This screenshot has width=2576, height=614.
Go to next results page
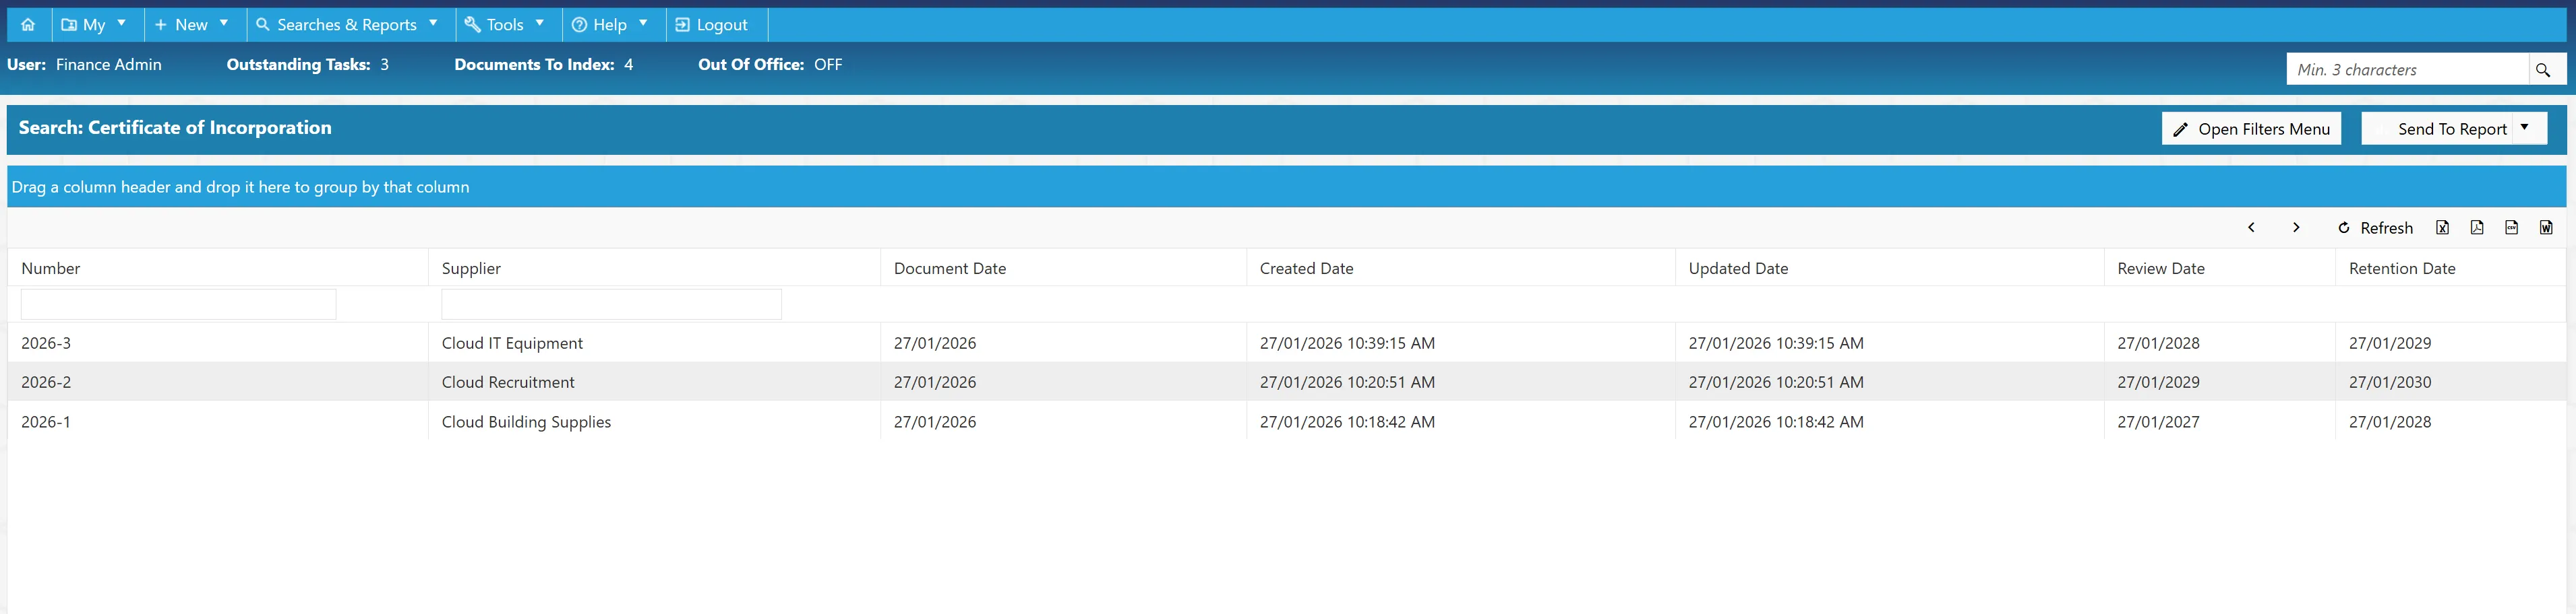[2296, 228]
